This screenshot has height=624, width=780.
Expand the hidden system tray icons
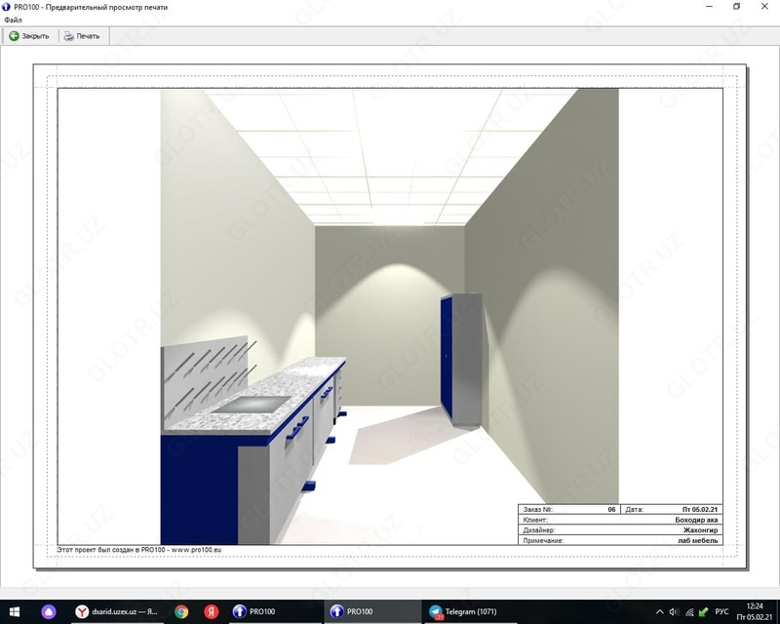pyautogui.click(x=658, y=611)
